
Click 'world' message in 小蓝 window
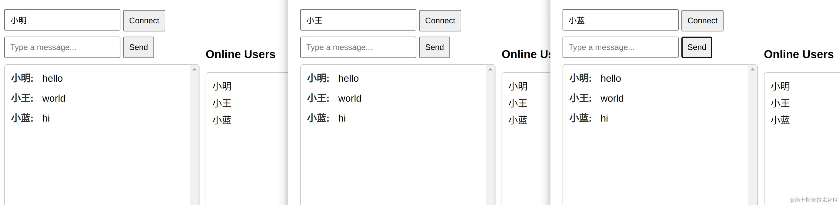point(612,98)
